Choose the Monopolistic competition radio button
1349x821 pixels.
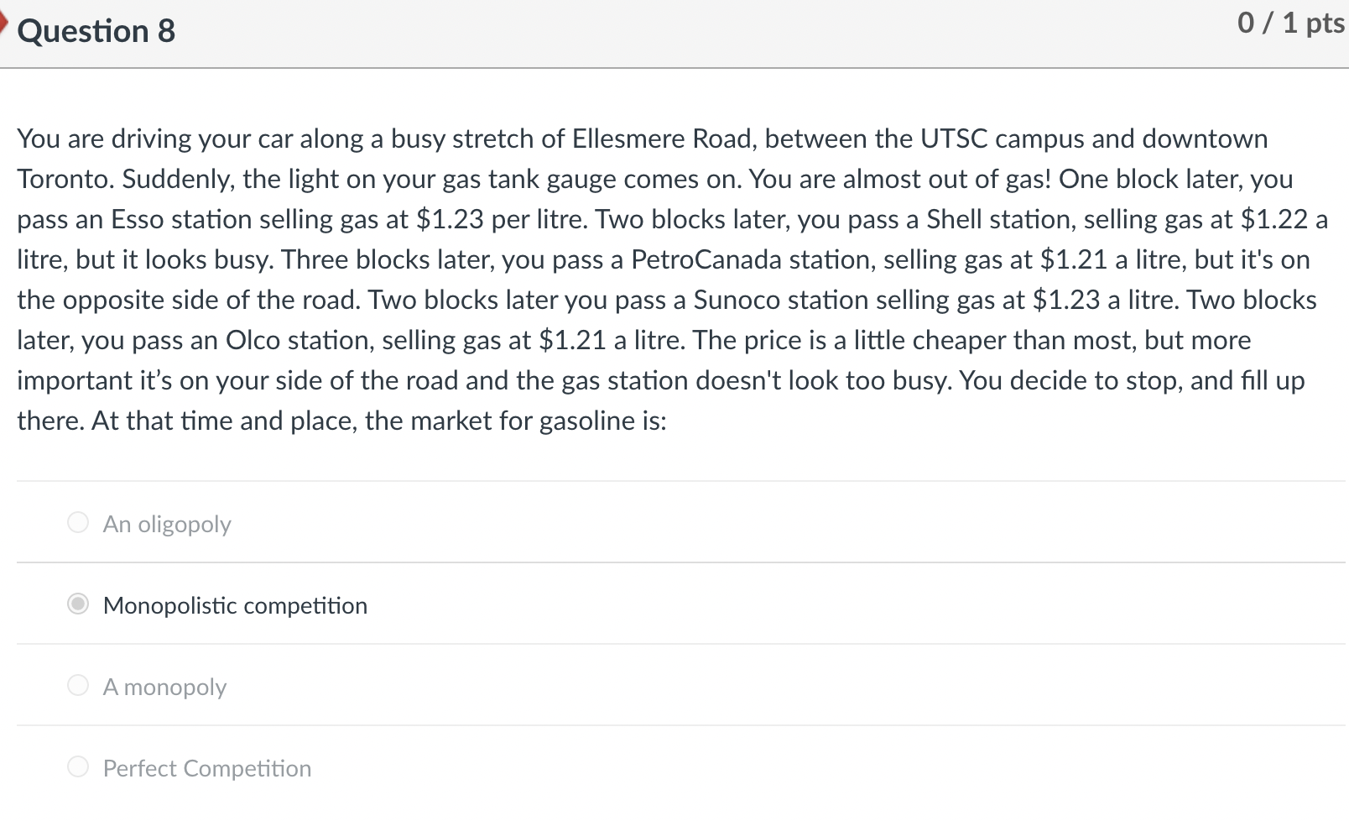coord(78,604)
